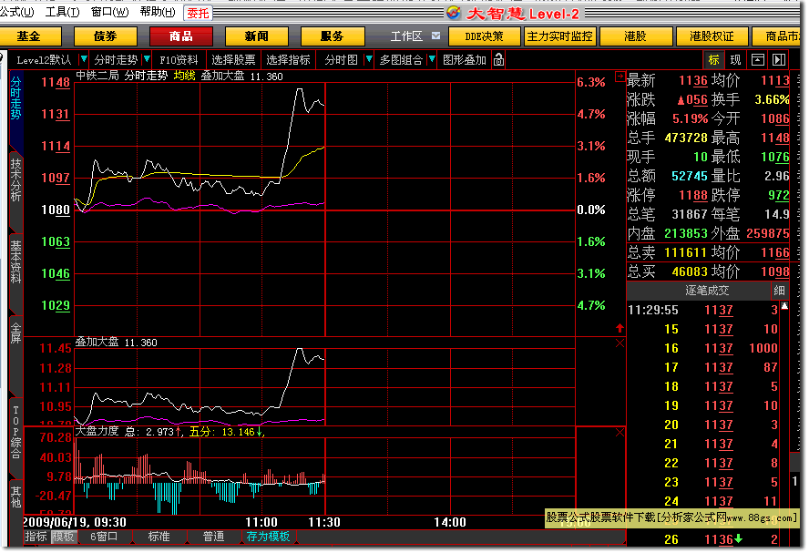The height and width of the screenshot is (553, 809).
Task: Select the 服务 tab
Action: pos(332,36)
